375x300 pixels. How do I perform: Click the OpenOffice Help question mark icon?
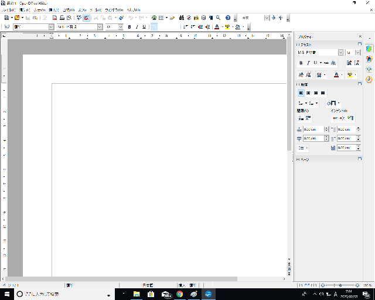pyautogui.click(x=228, y=18)
